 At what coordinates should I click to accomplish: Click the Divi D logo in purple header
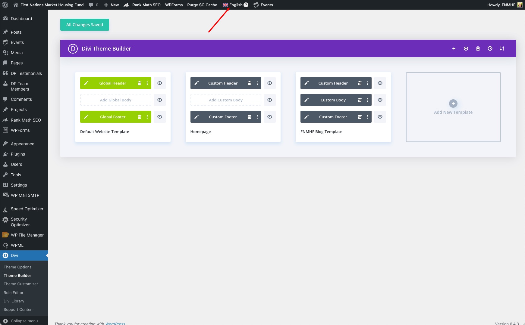tap(73, 48)
